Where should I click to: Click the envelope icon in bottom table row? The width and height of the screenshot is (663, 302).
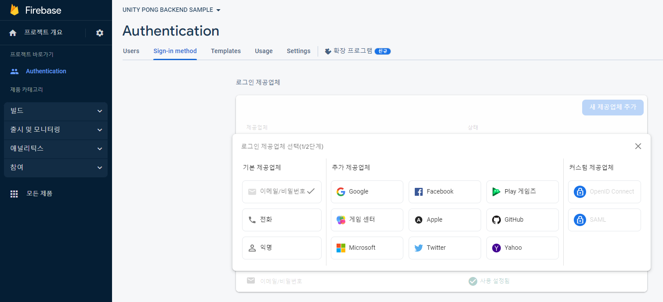(251, 280)
